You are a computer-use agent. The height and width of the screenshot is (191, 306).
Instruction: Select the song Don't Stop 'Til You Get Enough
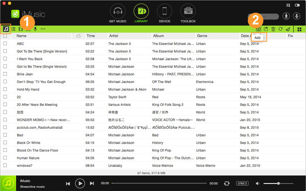click(x=41, y=82)
